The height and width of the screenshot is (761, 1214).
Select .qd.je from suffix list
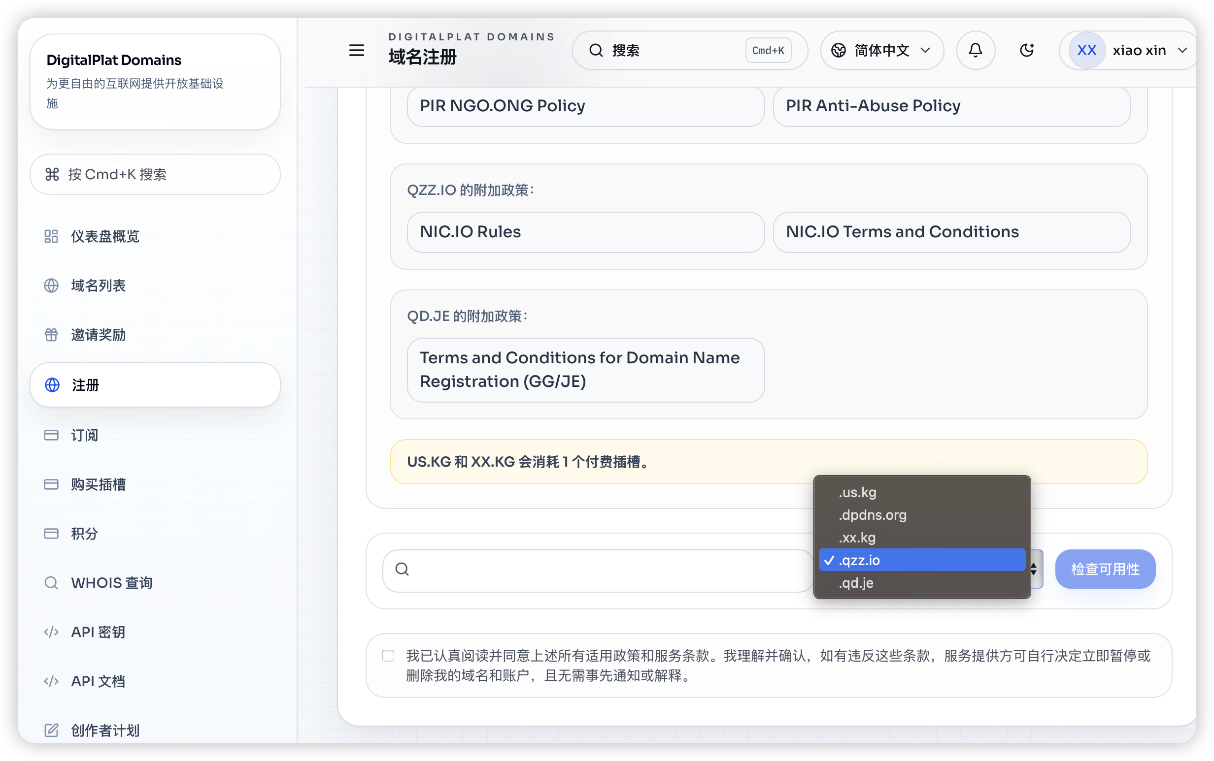click(856, 583)
